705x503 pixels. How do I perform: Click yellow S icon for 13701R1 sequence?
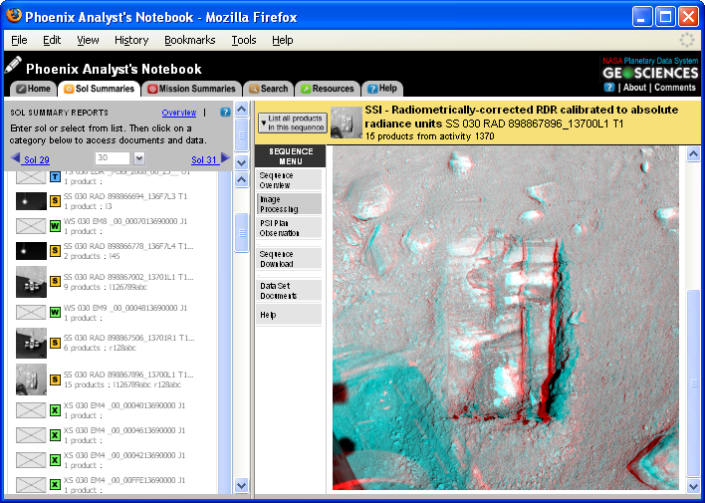click(56, 343)
